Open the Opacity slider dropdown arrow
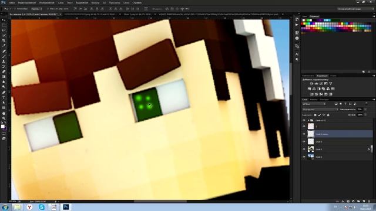 point(365,110)
